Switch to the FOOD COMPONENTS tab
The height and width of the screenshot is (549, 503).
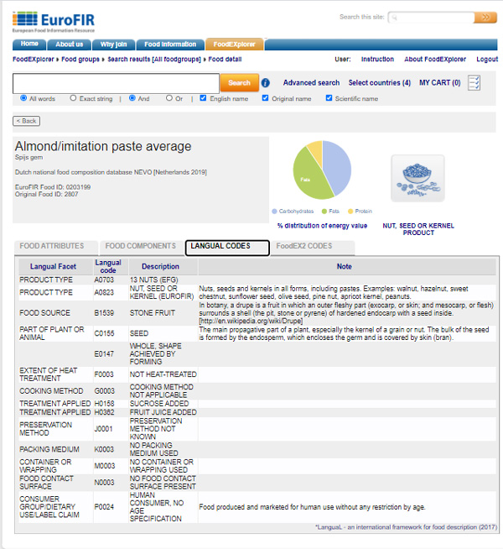[139, 247]
